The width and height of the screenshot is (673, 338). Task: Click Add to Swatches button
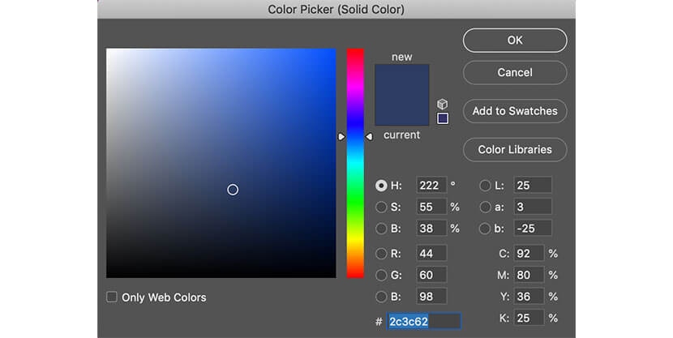pos(515,111)
